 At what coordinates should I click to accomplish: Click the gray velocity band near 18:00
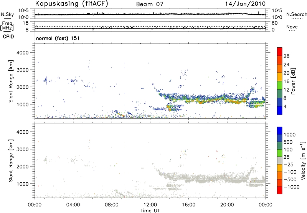(x=208, y=179)
